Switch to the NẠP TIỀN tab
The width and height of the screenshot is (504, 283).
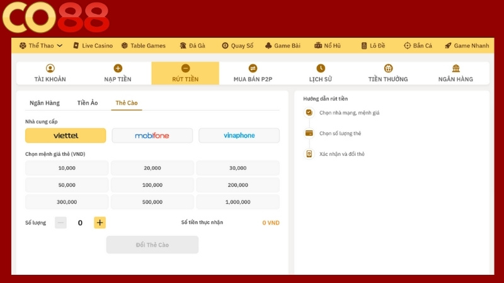pyautogui.click(x=118, y=73)
